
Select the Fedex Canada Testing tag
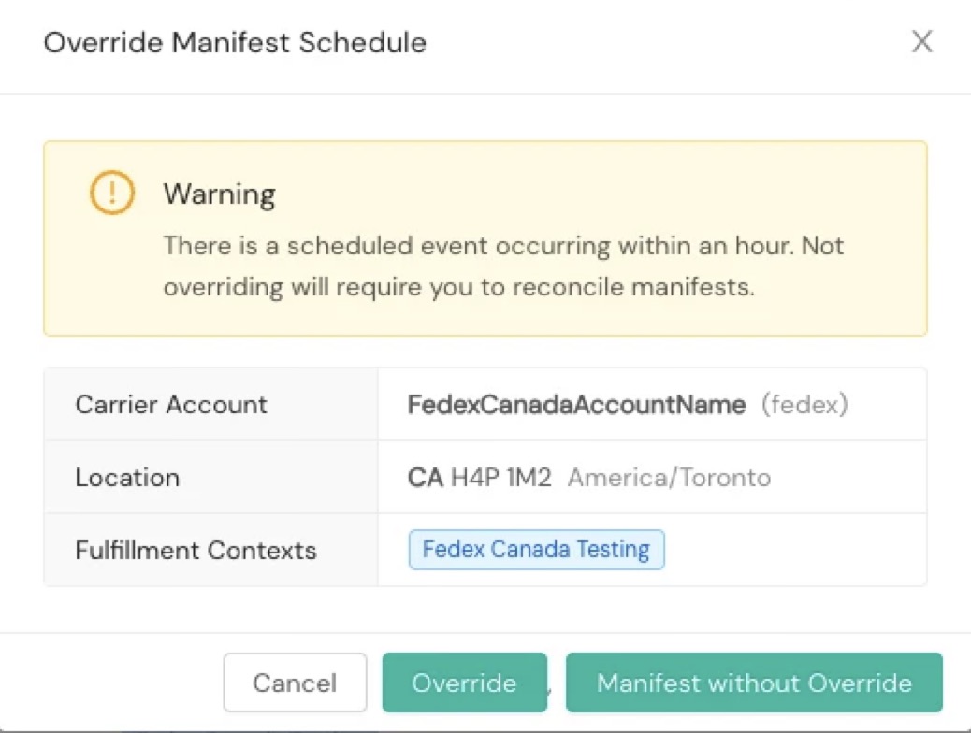point(536,550)
